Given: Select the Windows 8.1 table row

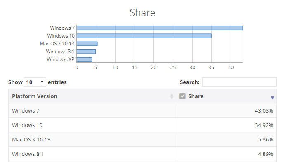Looking at the screenshot, I should tap(142, 154).
